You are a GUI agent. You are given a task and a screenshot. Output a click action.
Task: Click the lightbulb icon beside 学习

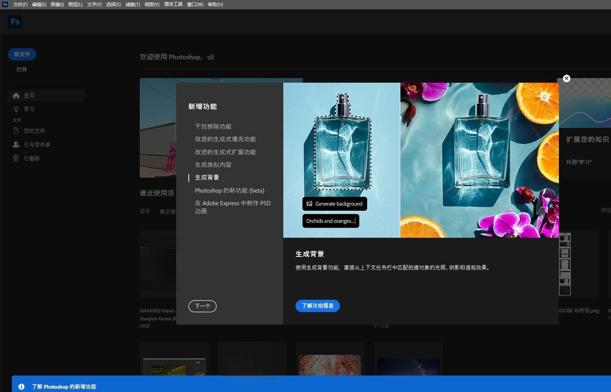click(x=16, y=109)
